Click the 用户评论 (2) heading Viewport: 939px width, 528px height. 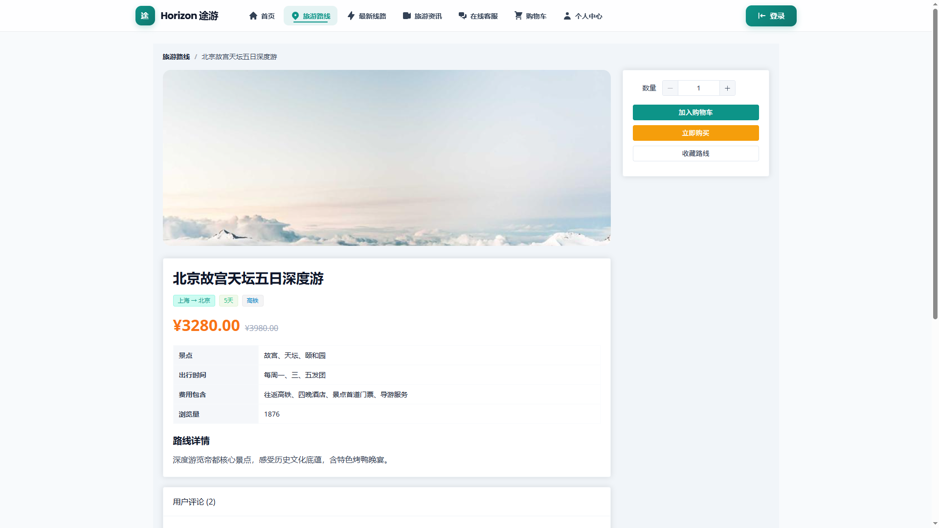click(x=194, y=502)
